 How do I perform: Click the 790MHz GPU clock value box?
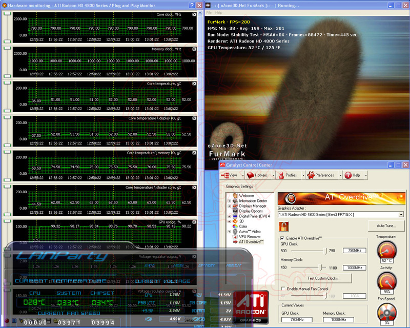[x=354, y=251]
